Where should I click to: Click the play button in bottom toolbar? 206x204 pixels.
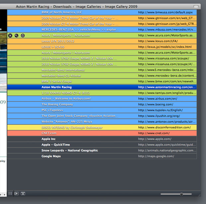pos(17,193)
